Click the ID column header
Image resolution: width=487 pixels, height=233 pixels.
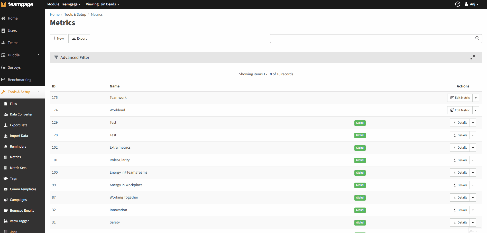[x=54, y=86]
